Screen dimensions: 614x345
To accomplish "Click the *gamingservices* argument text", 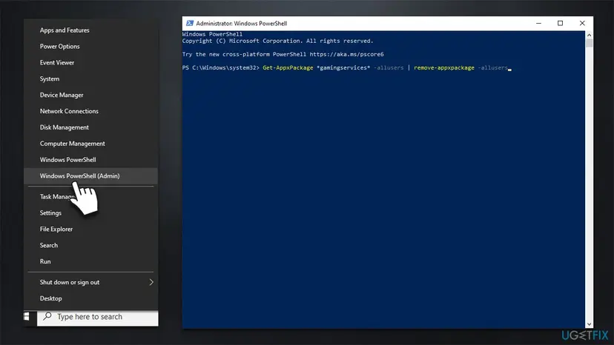I will coord(343,67).
